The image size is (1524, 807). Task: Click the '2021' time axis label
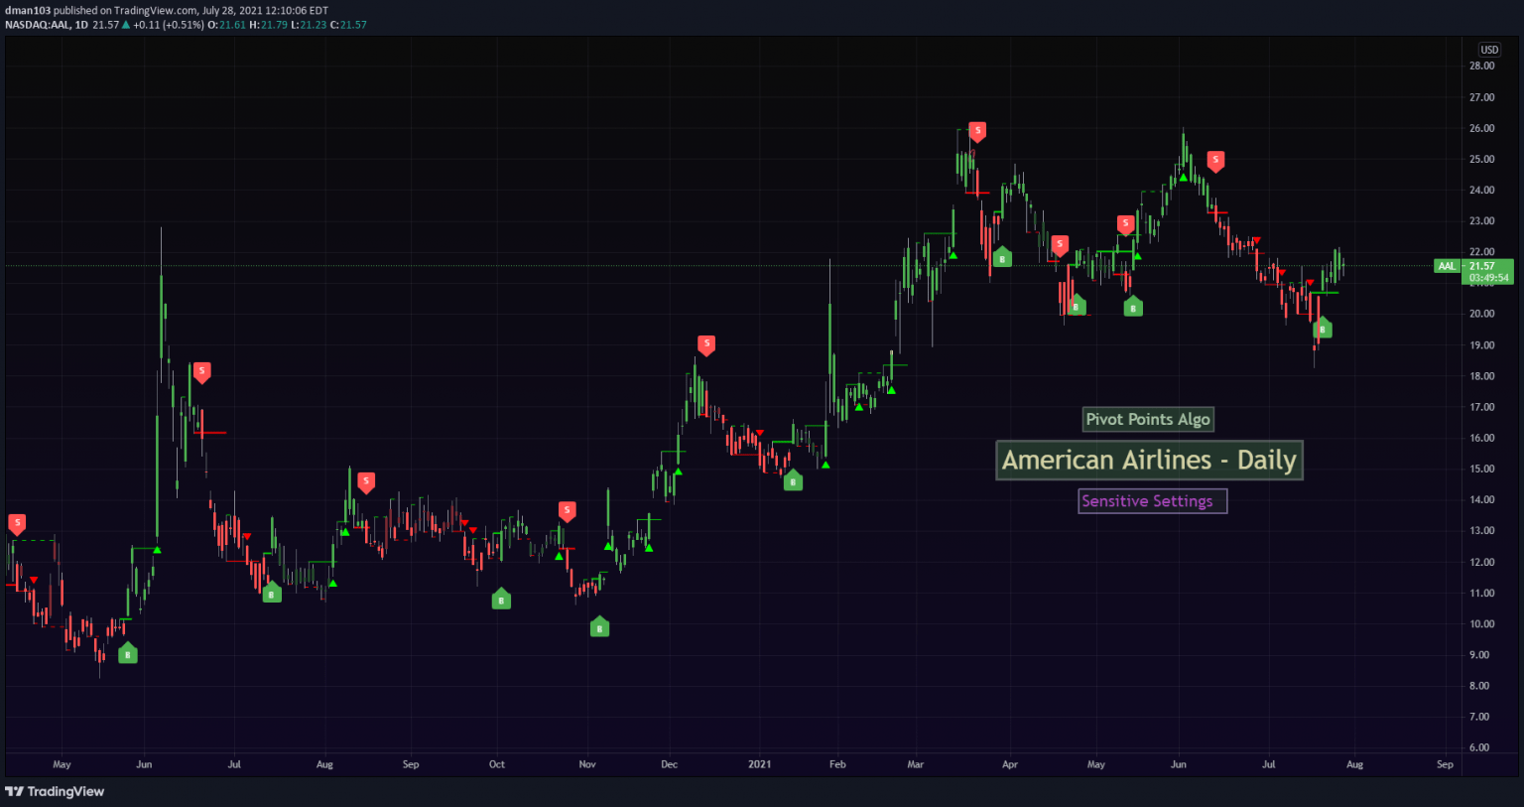760,764
